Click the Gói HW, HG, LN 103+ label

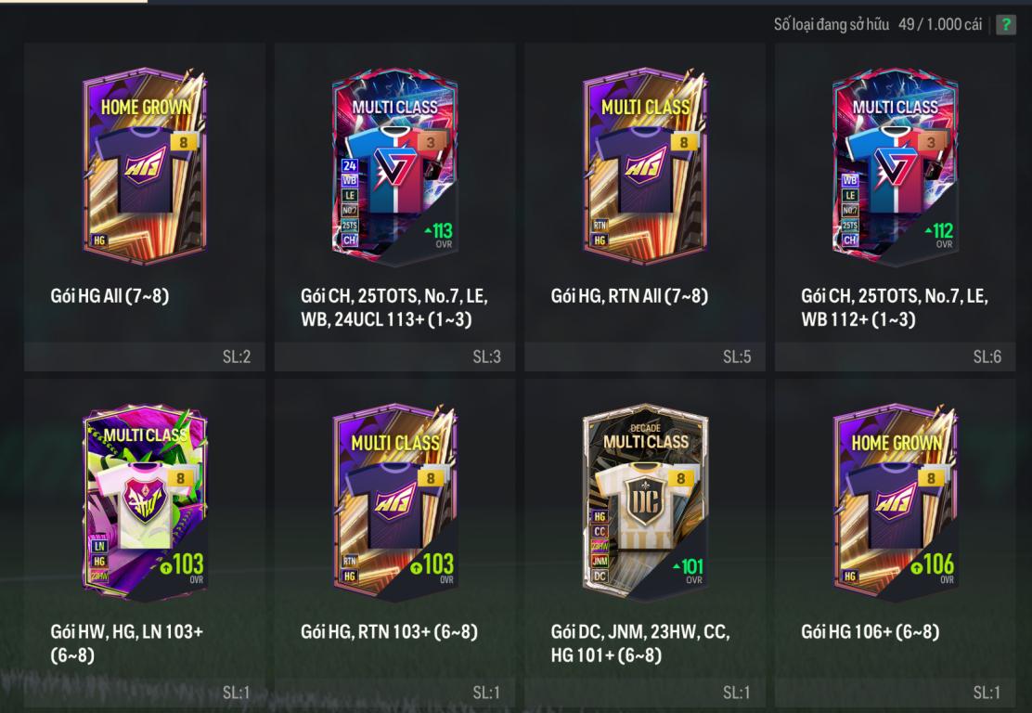point(127,643)
